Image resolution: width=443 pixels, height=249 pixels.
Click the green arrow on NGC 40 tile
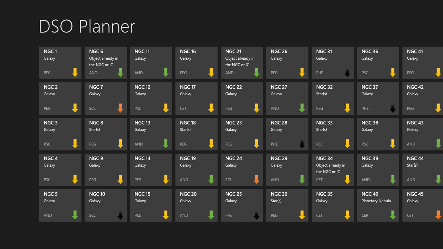tap(393, 215)
